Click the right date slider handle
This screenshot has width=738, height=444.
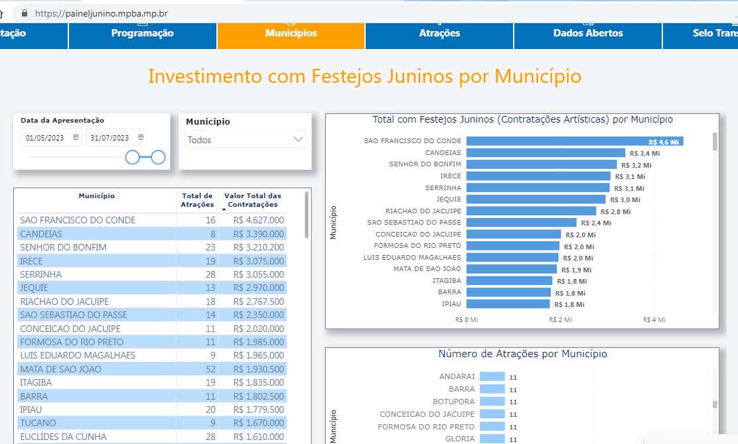tap(158, 158)
